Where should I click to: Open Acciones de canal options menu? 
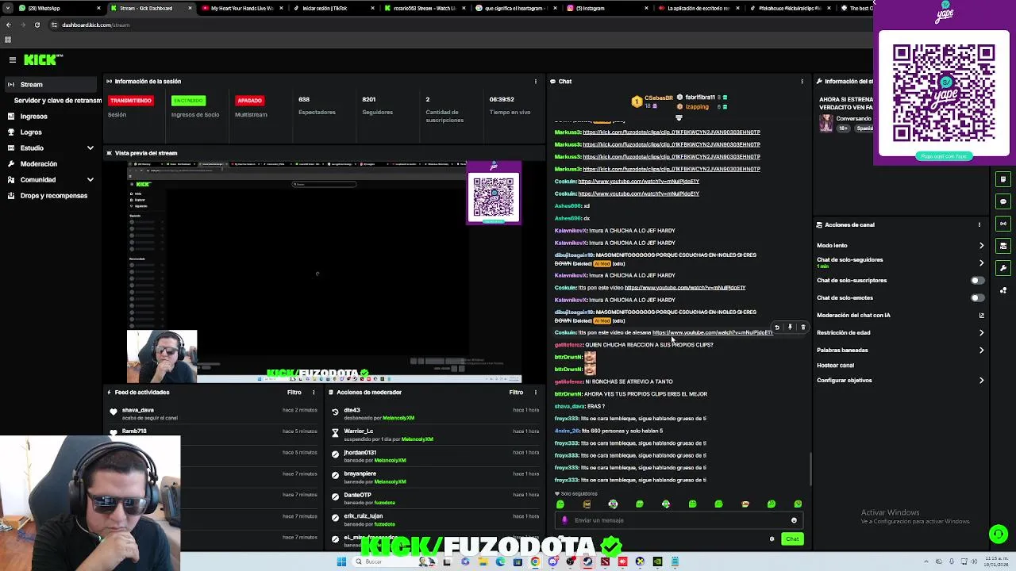click(979, 224)
